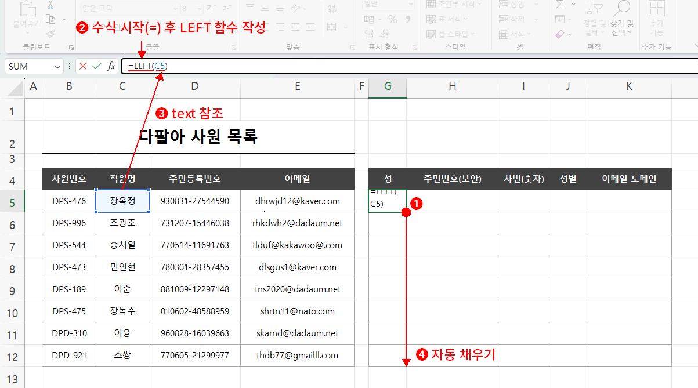Open Find & Select (찾기 및 선택)
Screen dimensions: 698x388
tap(622, 19)
